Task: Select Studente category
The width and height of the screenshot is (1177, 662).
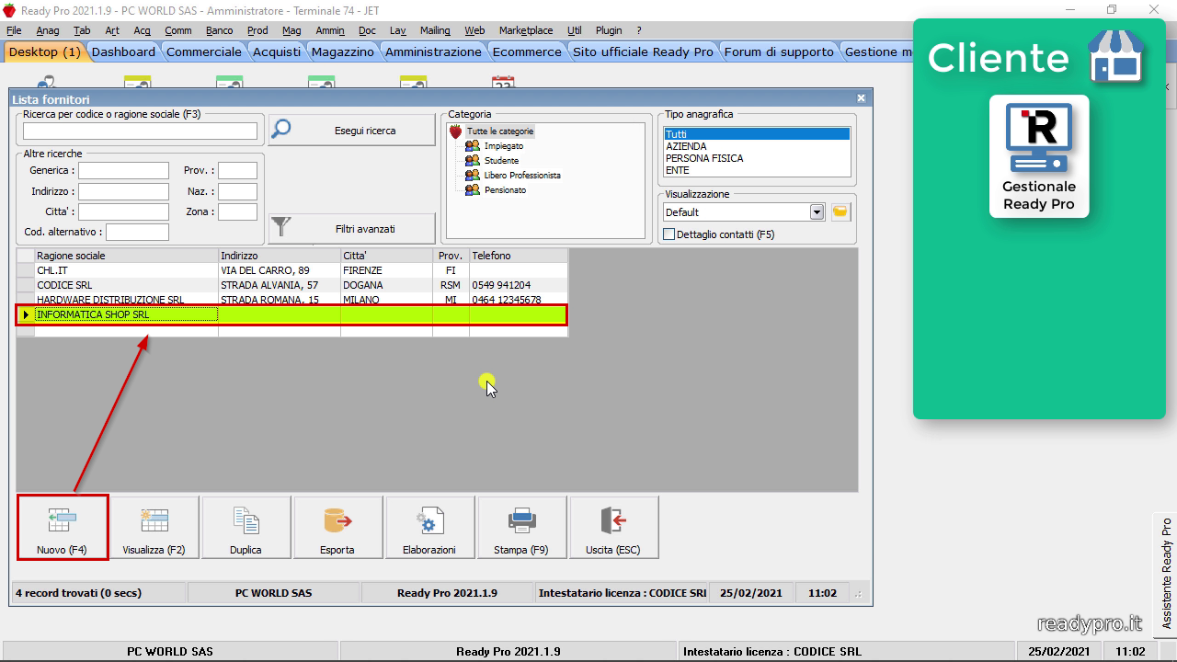Action: (502, 161)
